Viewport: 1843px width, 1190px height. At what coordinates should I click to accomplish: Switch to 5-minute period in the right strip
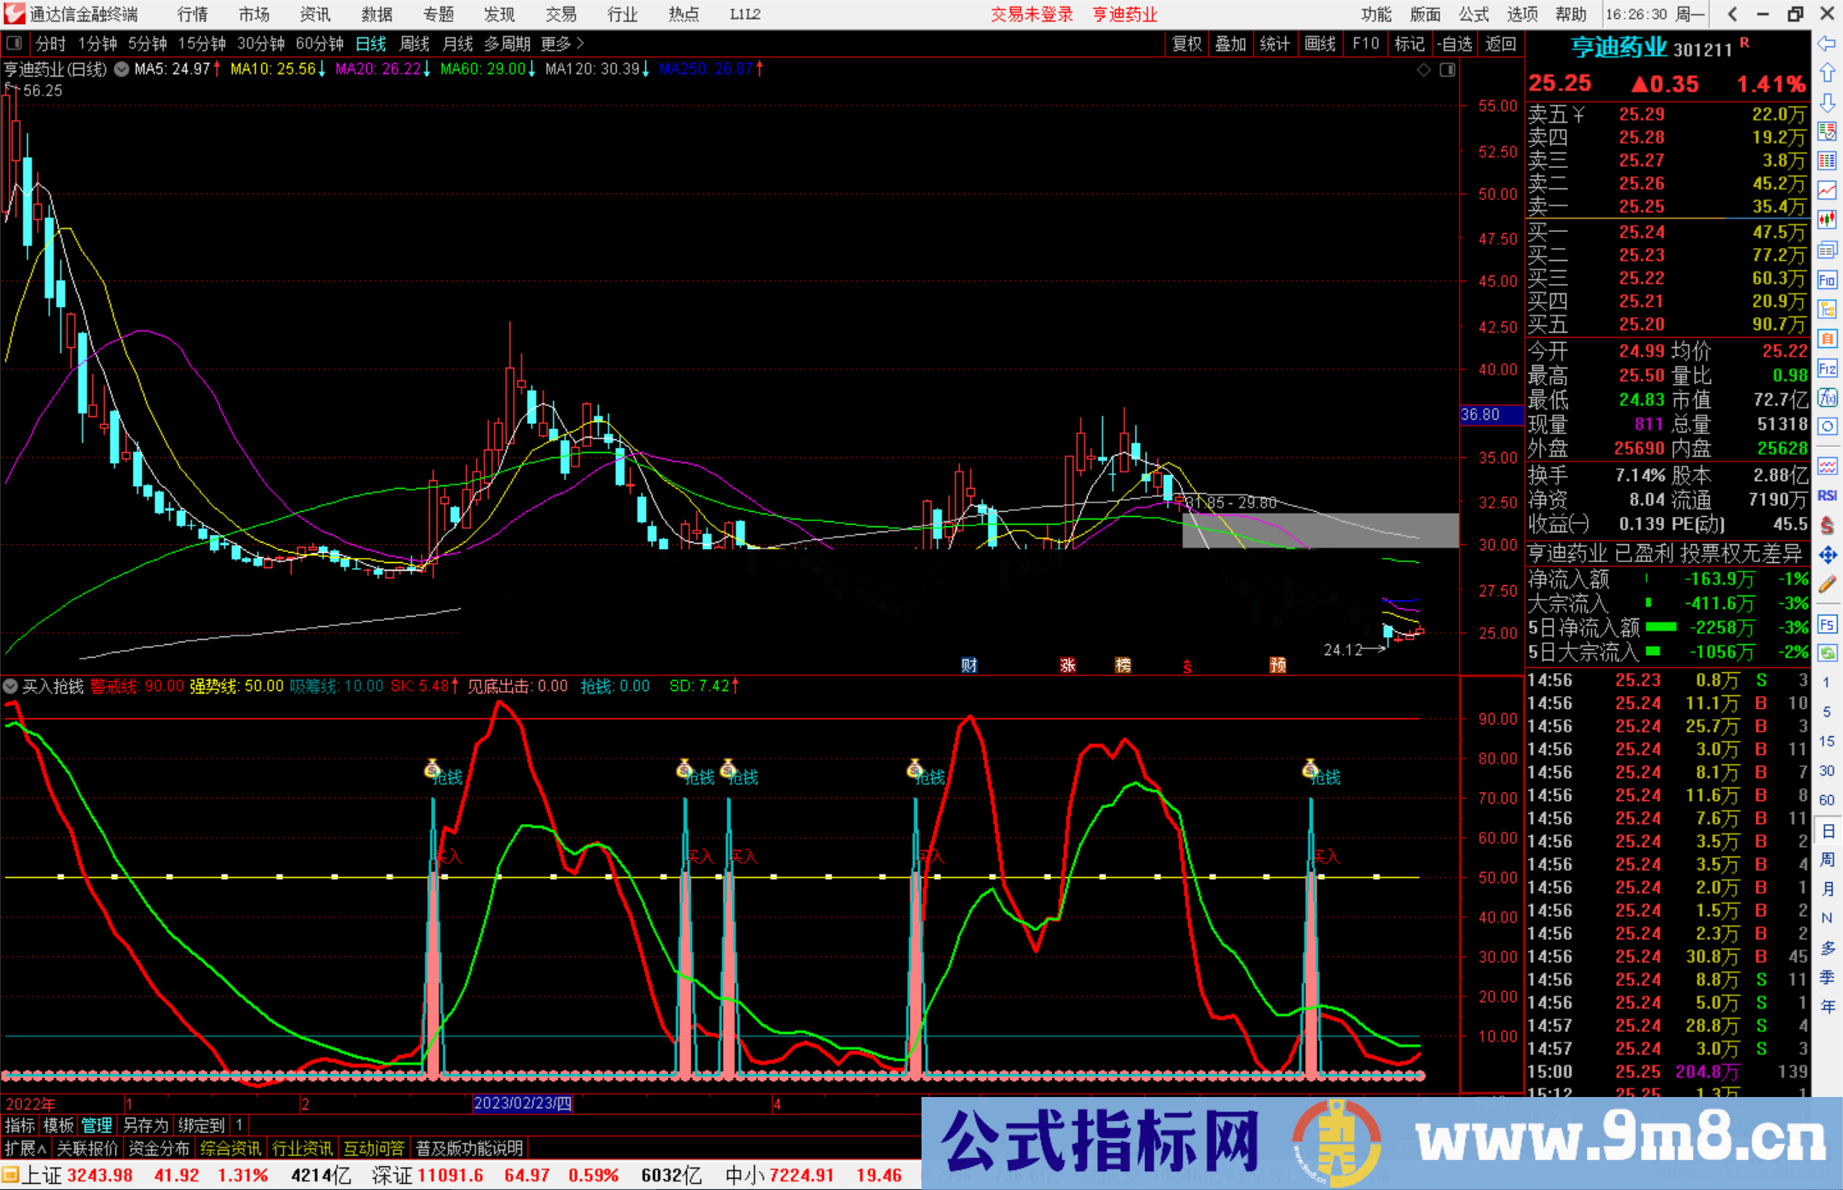(1826, 711)
